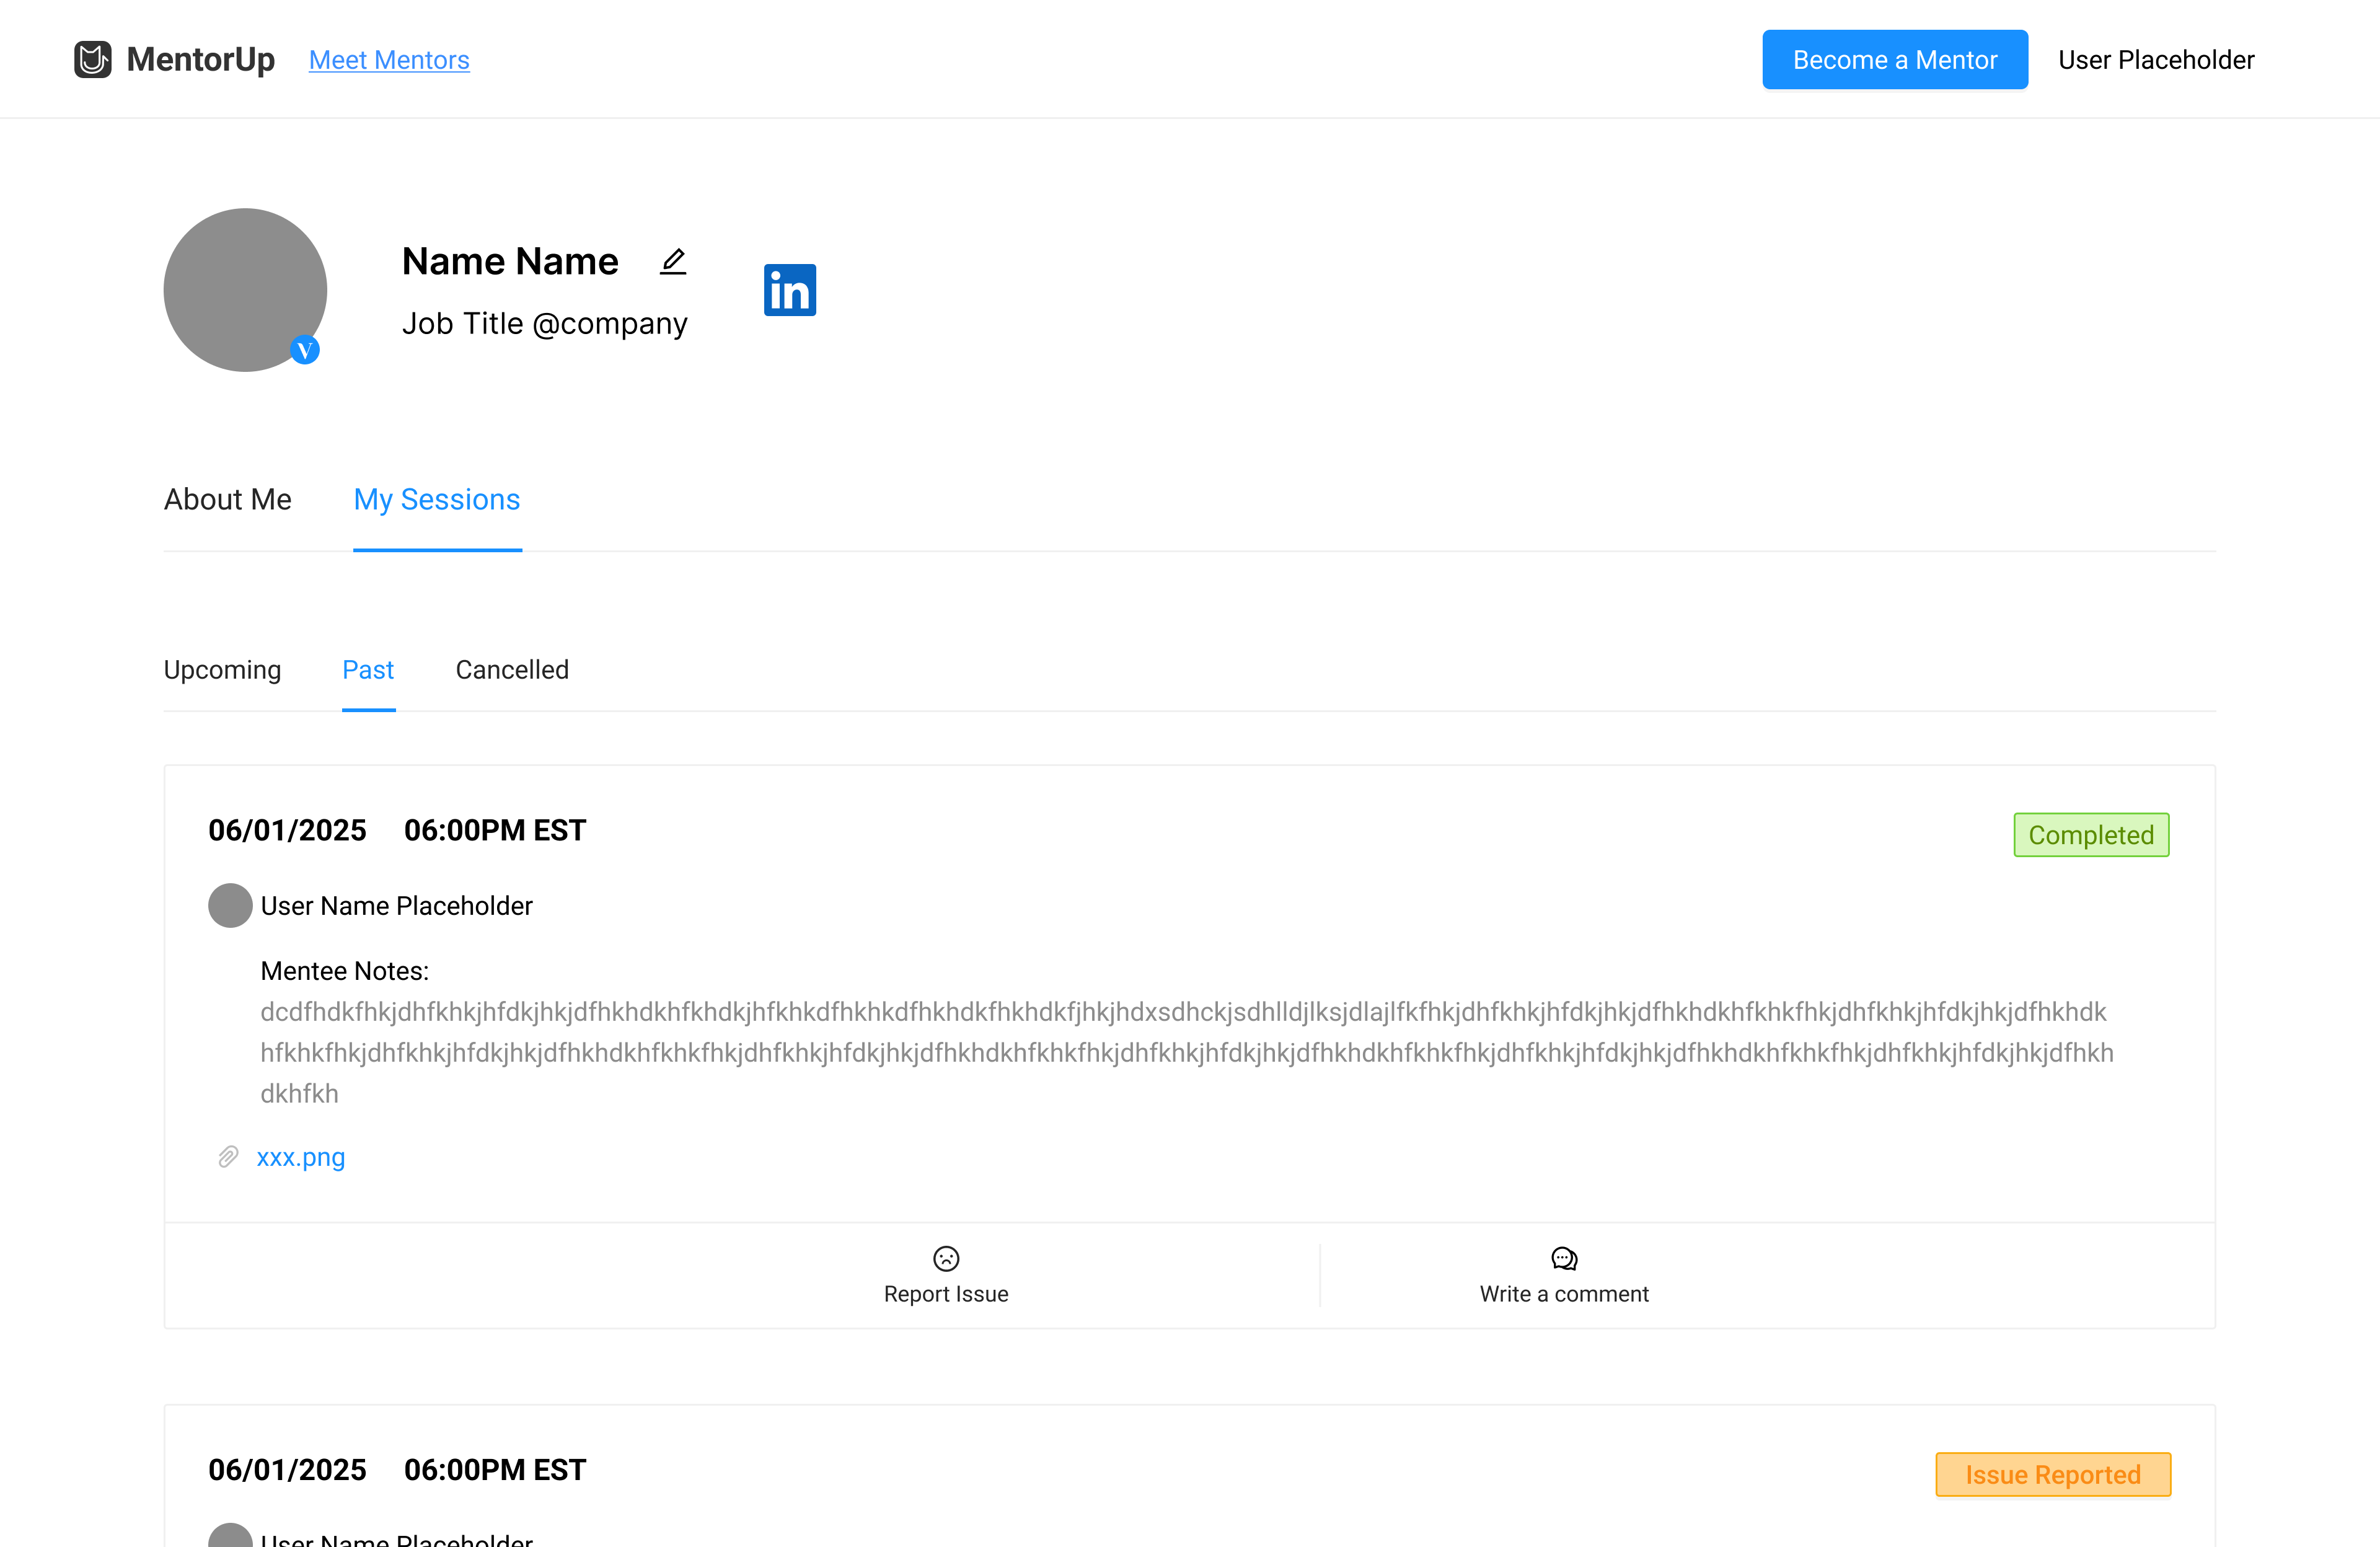The width and height of the screenshot is (2380, 1547).
Task: Click the paperclip attachment icon
Action: (228, 1157)
